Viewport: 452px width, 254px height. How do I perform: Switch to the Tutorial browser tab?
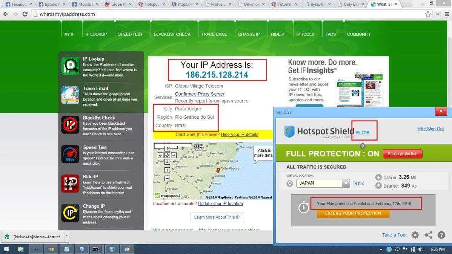[284, 4]
